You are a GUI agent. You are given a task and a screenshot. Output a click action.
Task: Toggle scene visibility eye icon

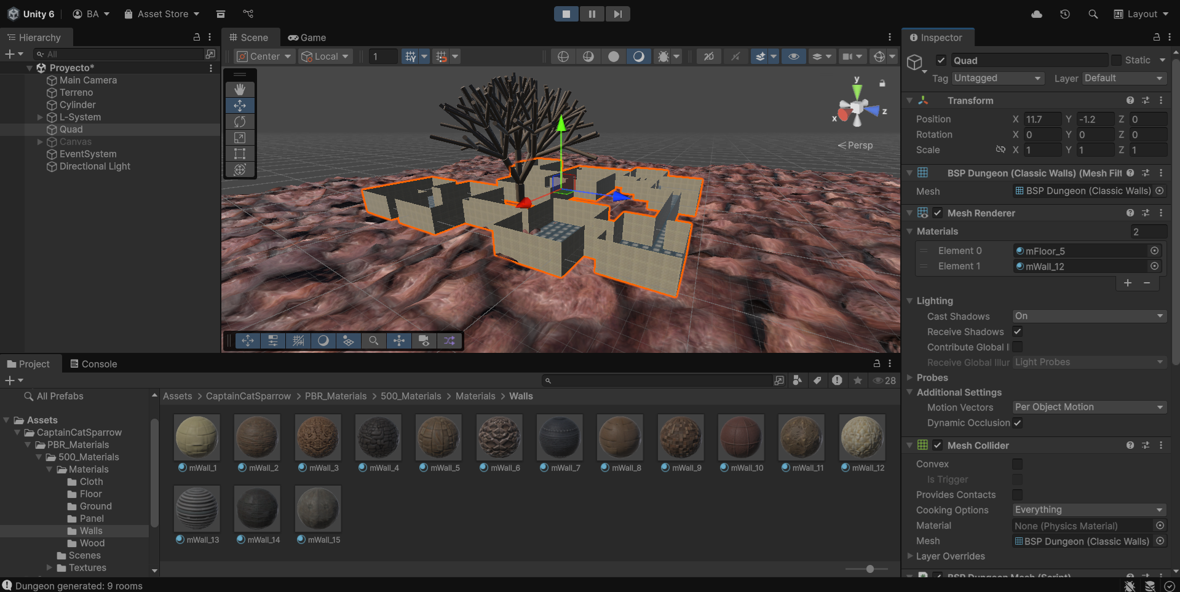pos(794,57)
